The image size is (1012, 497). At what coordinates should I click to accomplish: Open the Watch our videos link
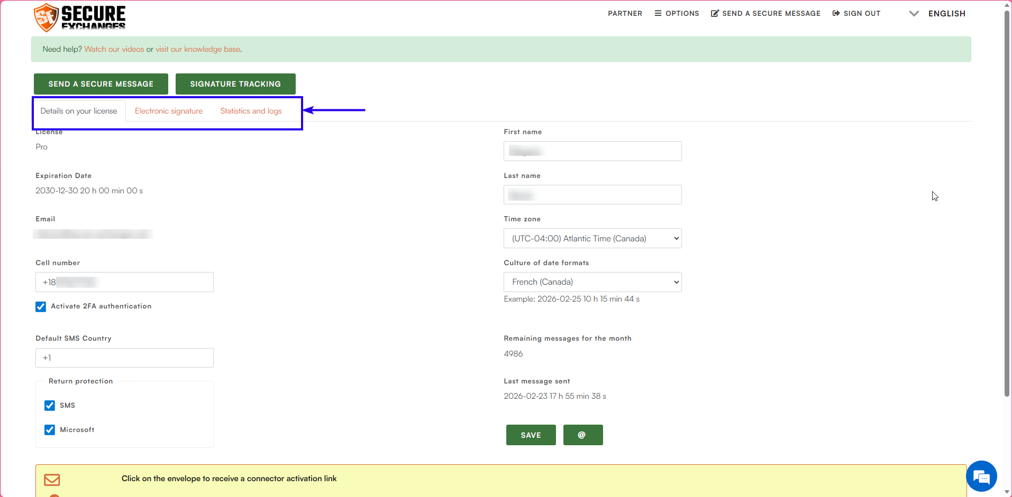pos(114,49)
